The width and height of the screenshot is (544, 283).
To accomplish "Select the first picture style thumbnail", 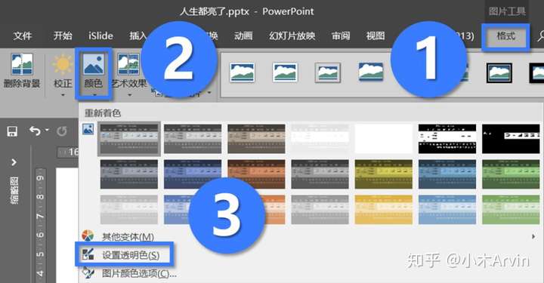I will coord(243,72).
